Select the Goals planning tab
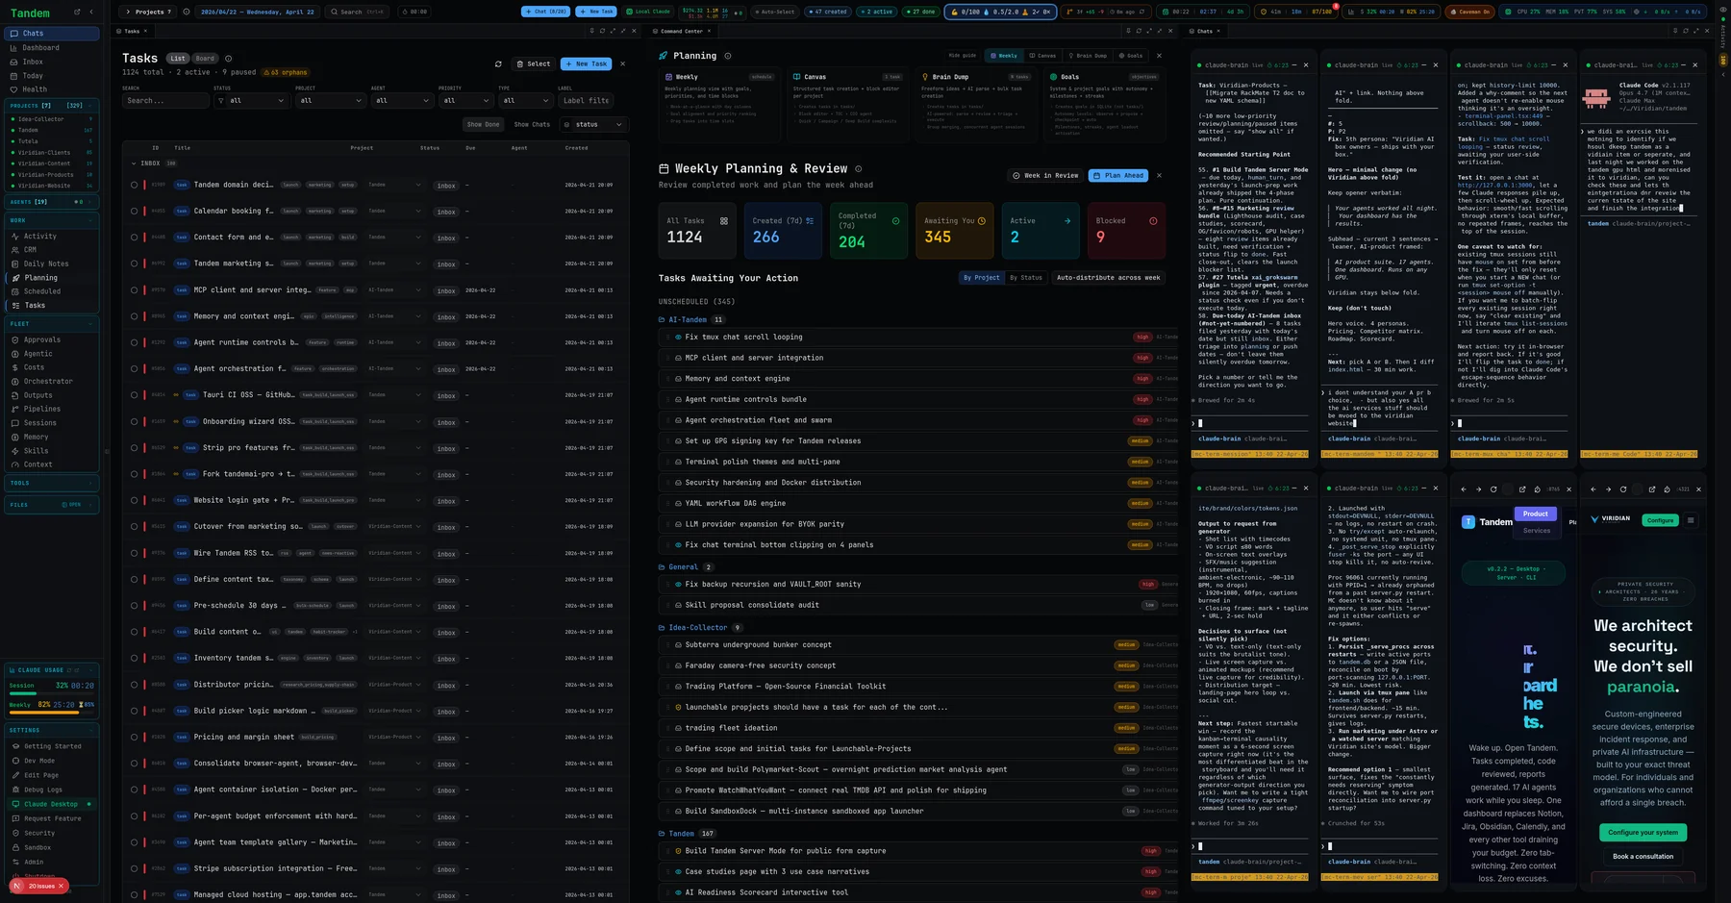 click(x=1130, y=56)
